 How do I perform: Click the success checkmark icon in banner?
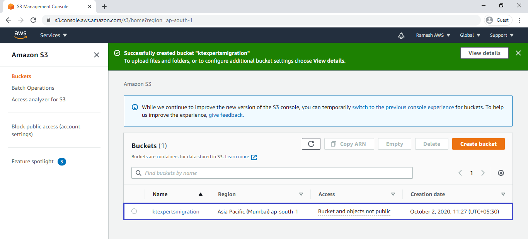click(x=117, y=53)
